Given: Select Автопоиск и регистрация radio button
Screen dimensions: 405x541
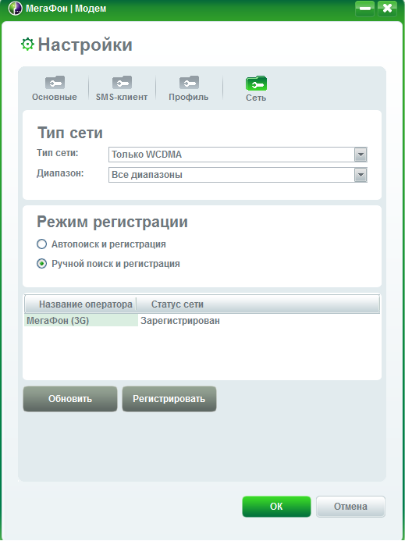Looking at the screenshot, I should [x=41, y=244].
